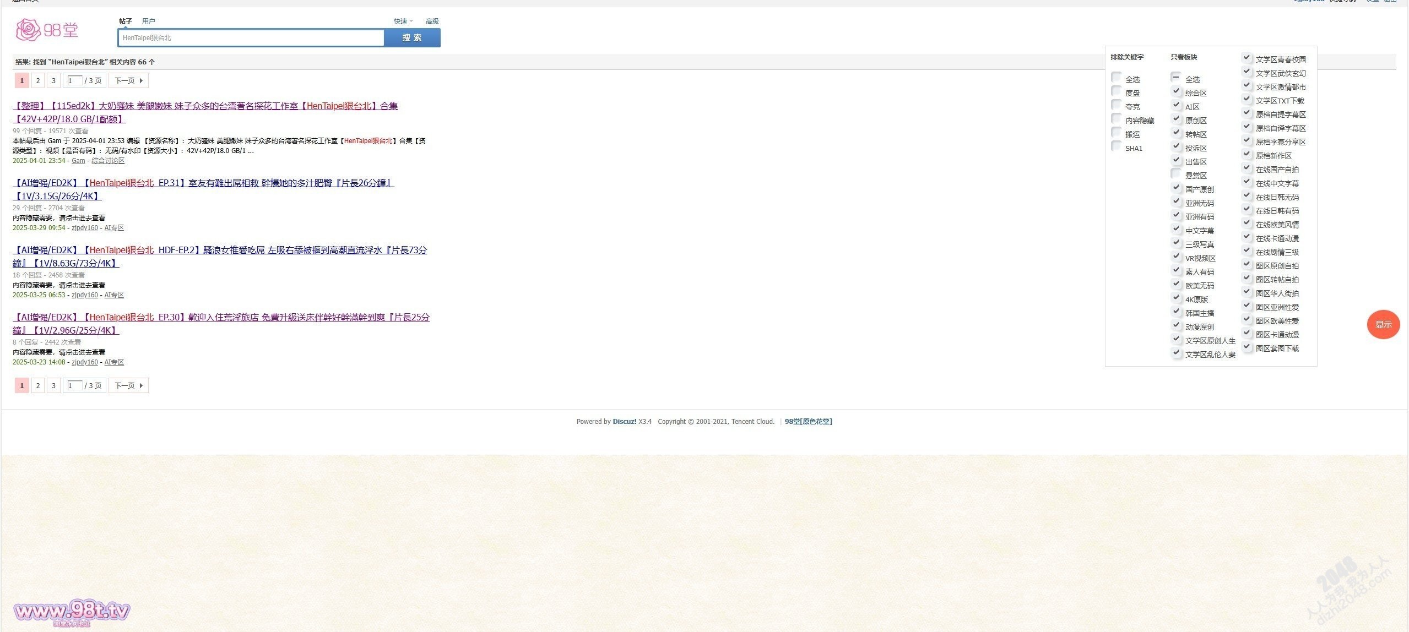Open author link Gam

(78, 161)
